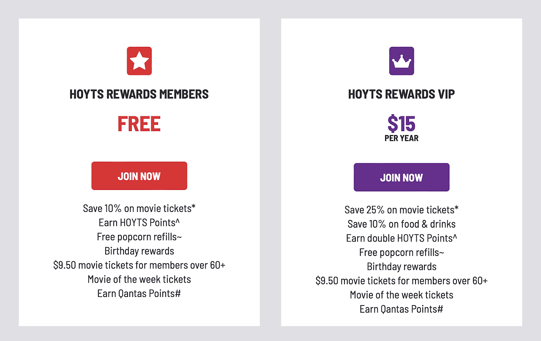Click the purple crown VIP icon
Viewport: 541px width, 341px height.
point(402,61)
